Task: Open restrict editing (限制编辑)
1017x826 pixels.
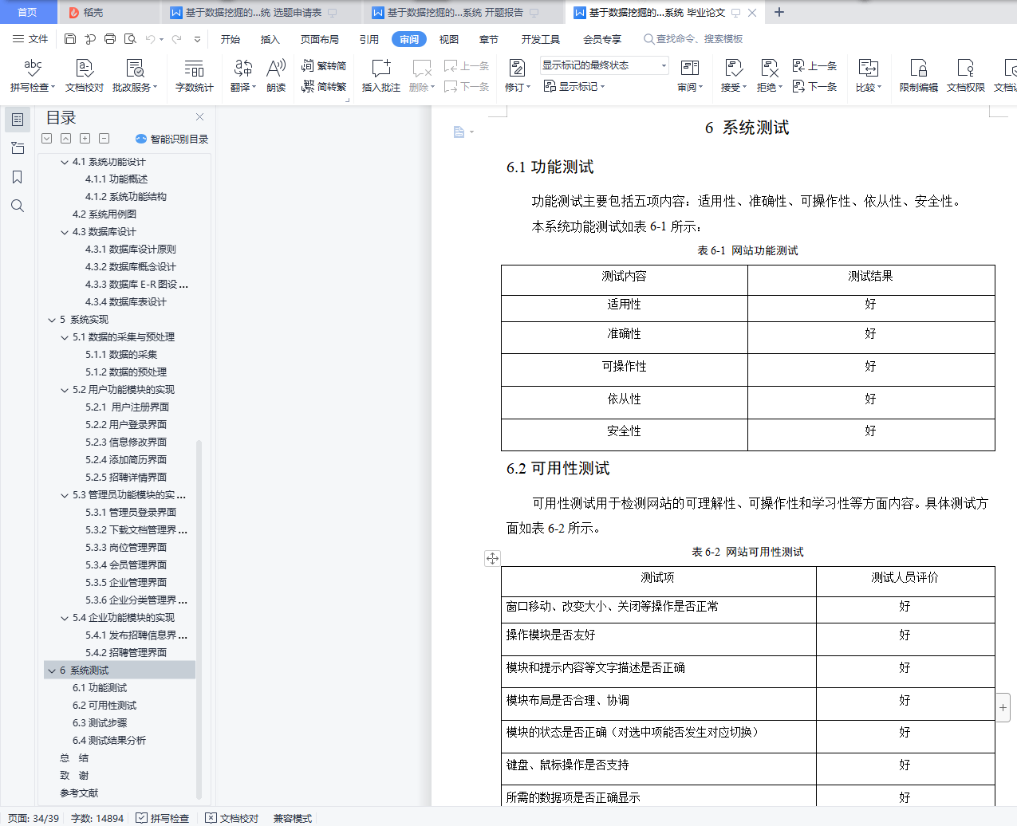Action: coord(918,76)
